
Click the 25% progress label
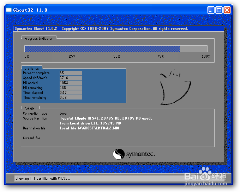point(72,56)
